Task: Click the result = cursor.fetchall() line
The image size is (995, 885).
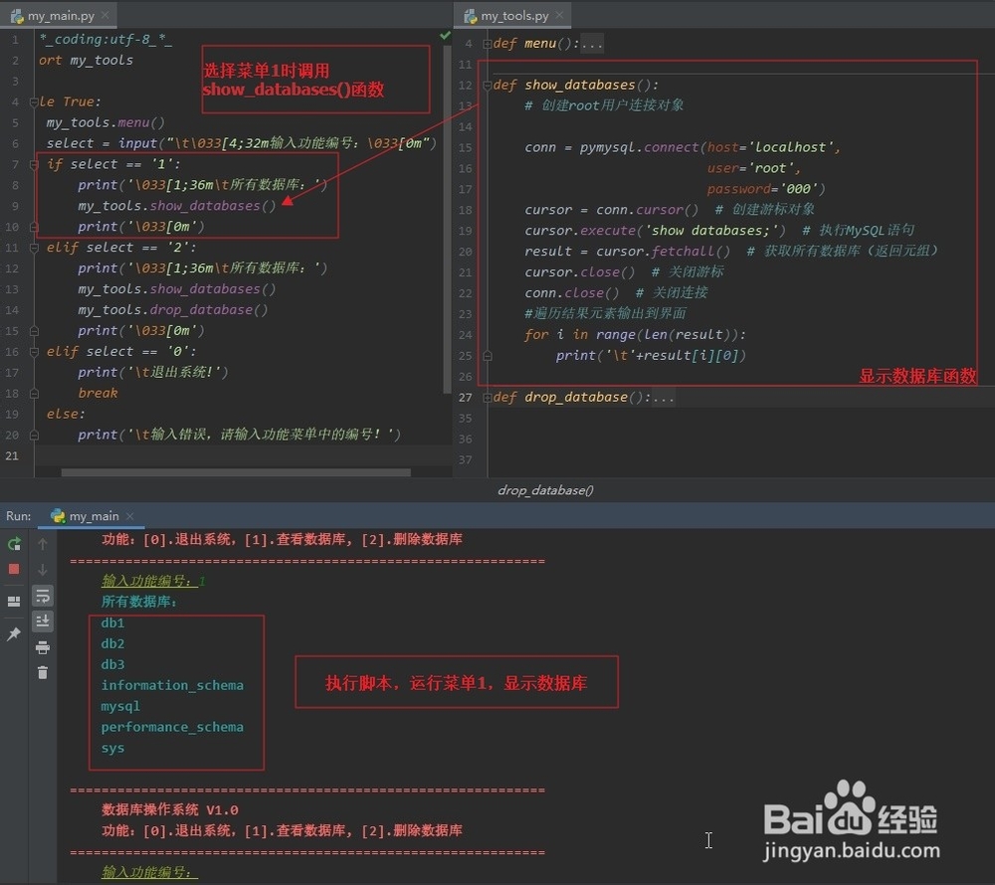Action: pos(627,251)
